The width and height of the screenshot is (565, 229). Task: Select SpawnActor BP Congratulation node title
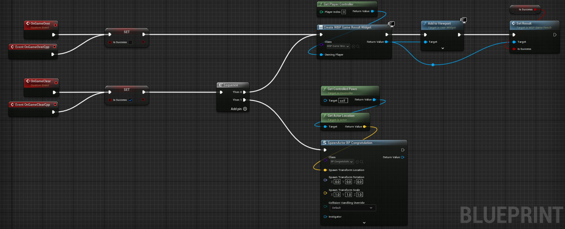coord(350,143)
